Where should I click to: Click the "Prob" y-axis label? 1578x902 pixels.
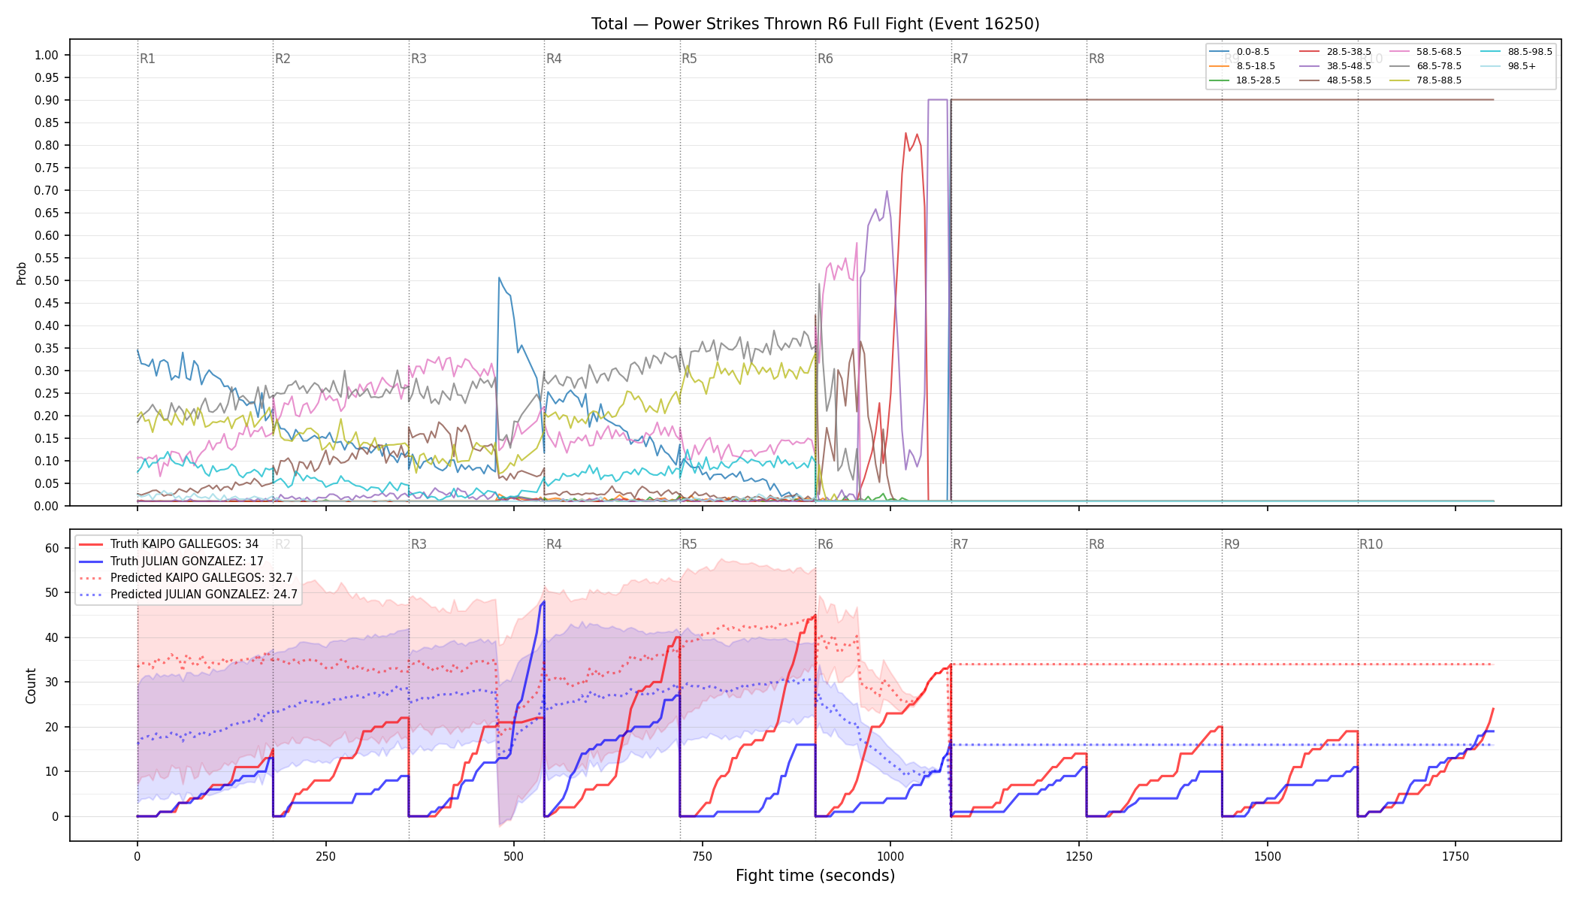[22, 273]
